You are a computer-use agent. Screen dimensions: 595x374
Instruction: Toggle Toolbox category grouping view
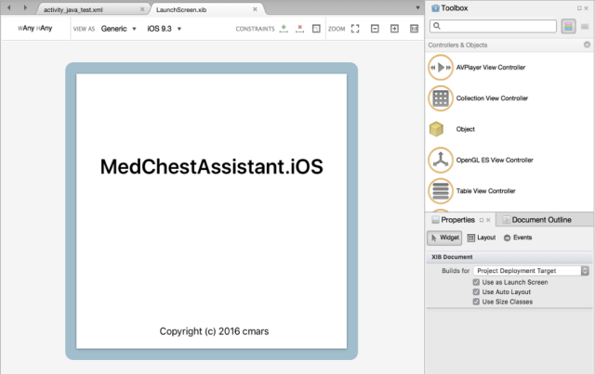(568, 26)
